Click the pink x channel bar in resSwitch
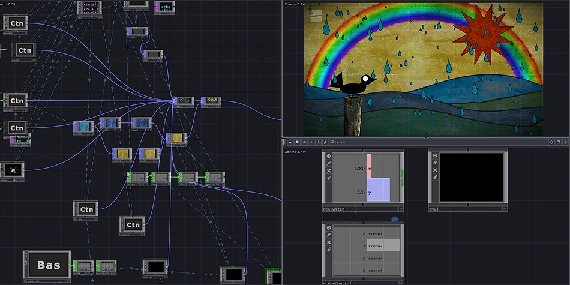The image size is (570, 285). point(368,166)
